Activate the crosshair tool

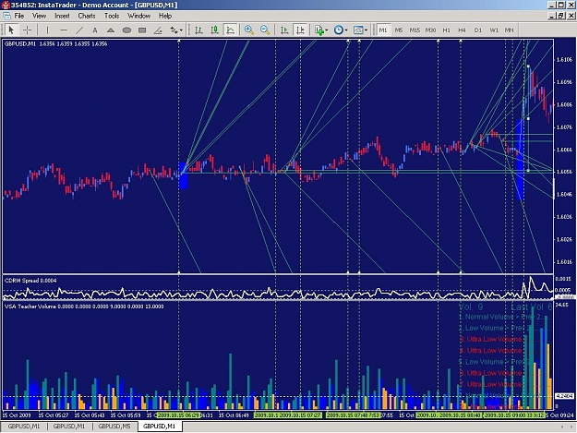click(27, 30)
